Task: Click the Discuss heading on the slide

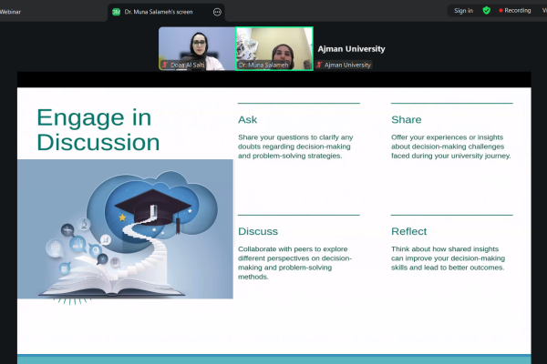Action: (258, 231)
